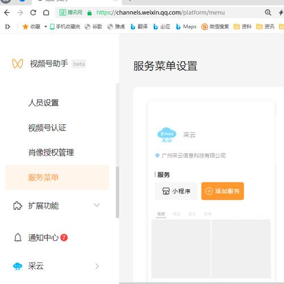Click the sidebar vertical scrollbar
Image resolution: width=284 pixels, height=284 pixels.
(x=118, y=192)
